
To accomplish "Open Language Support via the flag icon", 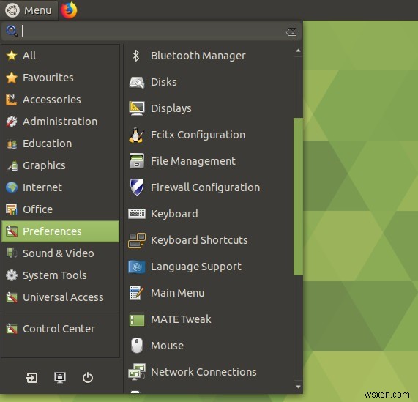I will [x=137, y=267].
